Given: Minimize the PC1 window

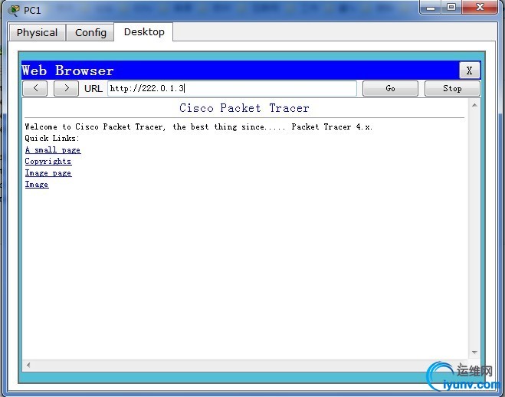Looking at the screenshot, I should 431,8.
